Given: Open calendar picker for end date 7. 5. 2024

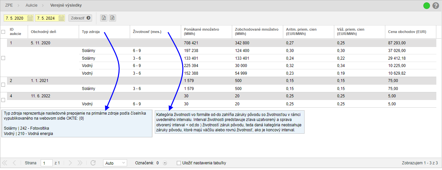Looking at the screenshot, I should coord(61,18).
